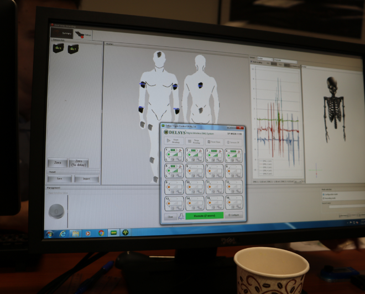Click Save in the Preset section
This screenshot has height=294, width=365.
pyautogui.click(x=59, y=179)
